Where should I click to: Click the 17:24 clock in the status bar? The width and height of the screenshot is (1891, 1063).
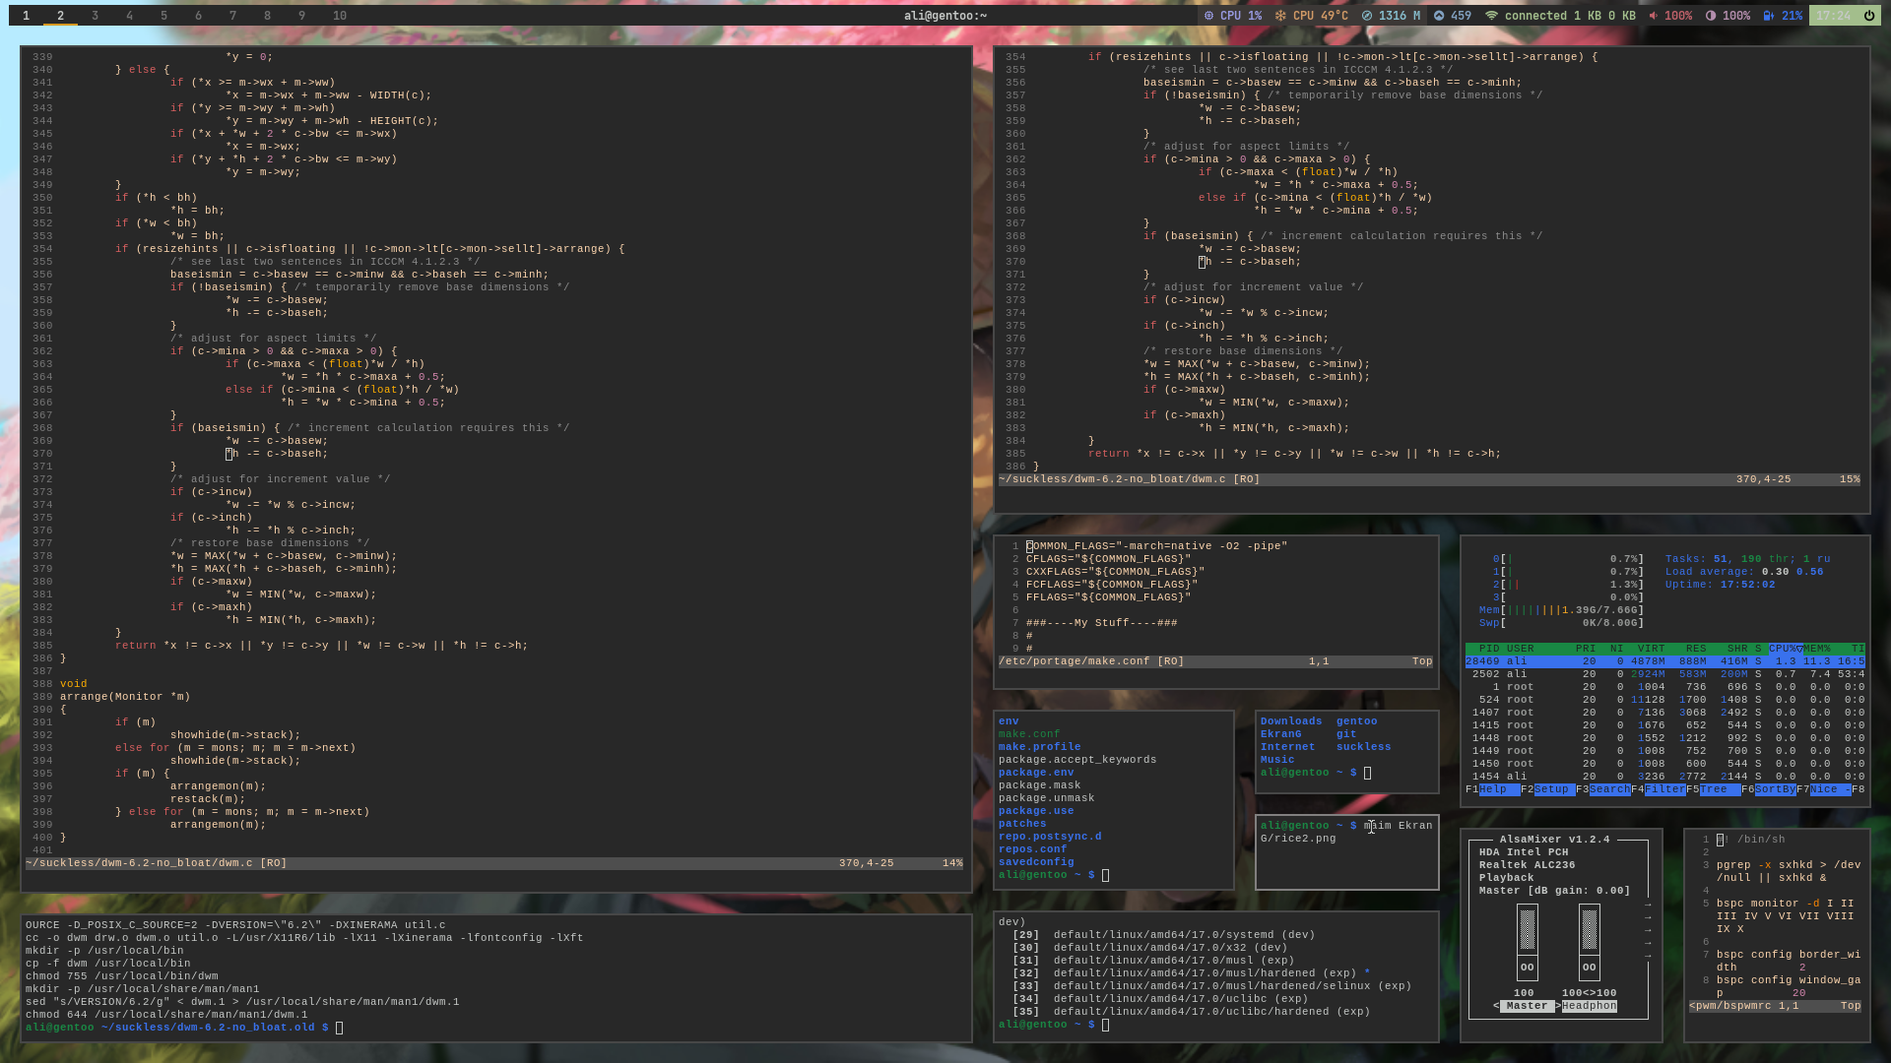1833,16
